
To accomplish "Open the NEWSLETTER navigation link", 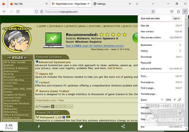I will pos(112,26).
